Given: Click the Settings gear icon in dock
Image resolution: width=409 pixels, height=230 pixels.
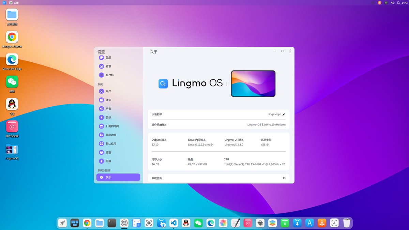Looking at the screenshot, I should coord(124,223).
